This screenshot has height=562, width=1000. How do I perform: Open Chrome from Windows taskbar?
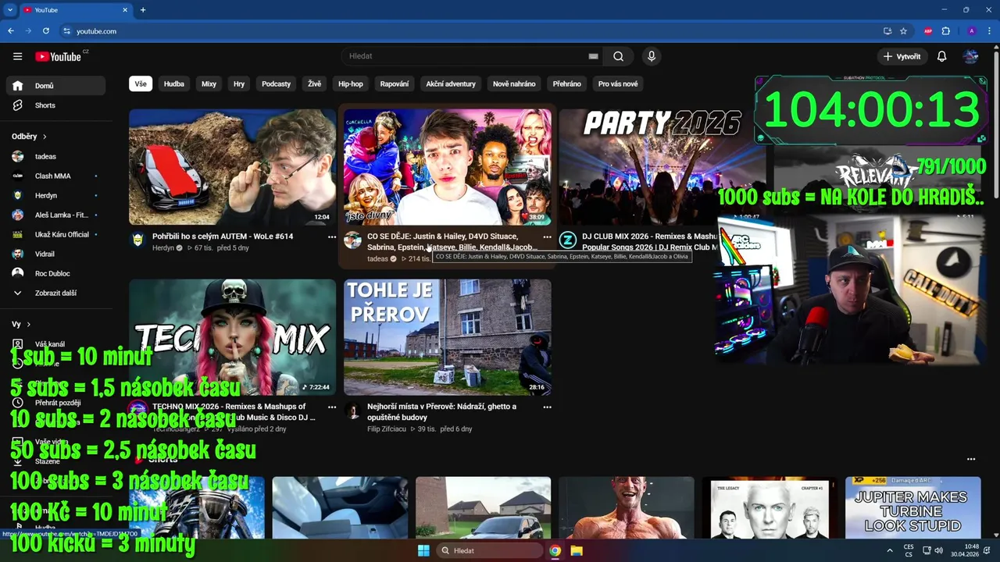tap(555, 550)
